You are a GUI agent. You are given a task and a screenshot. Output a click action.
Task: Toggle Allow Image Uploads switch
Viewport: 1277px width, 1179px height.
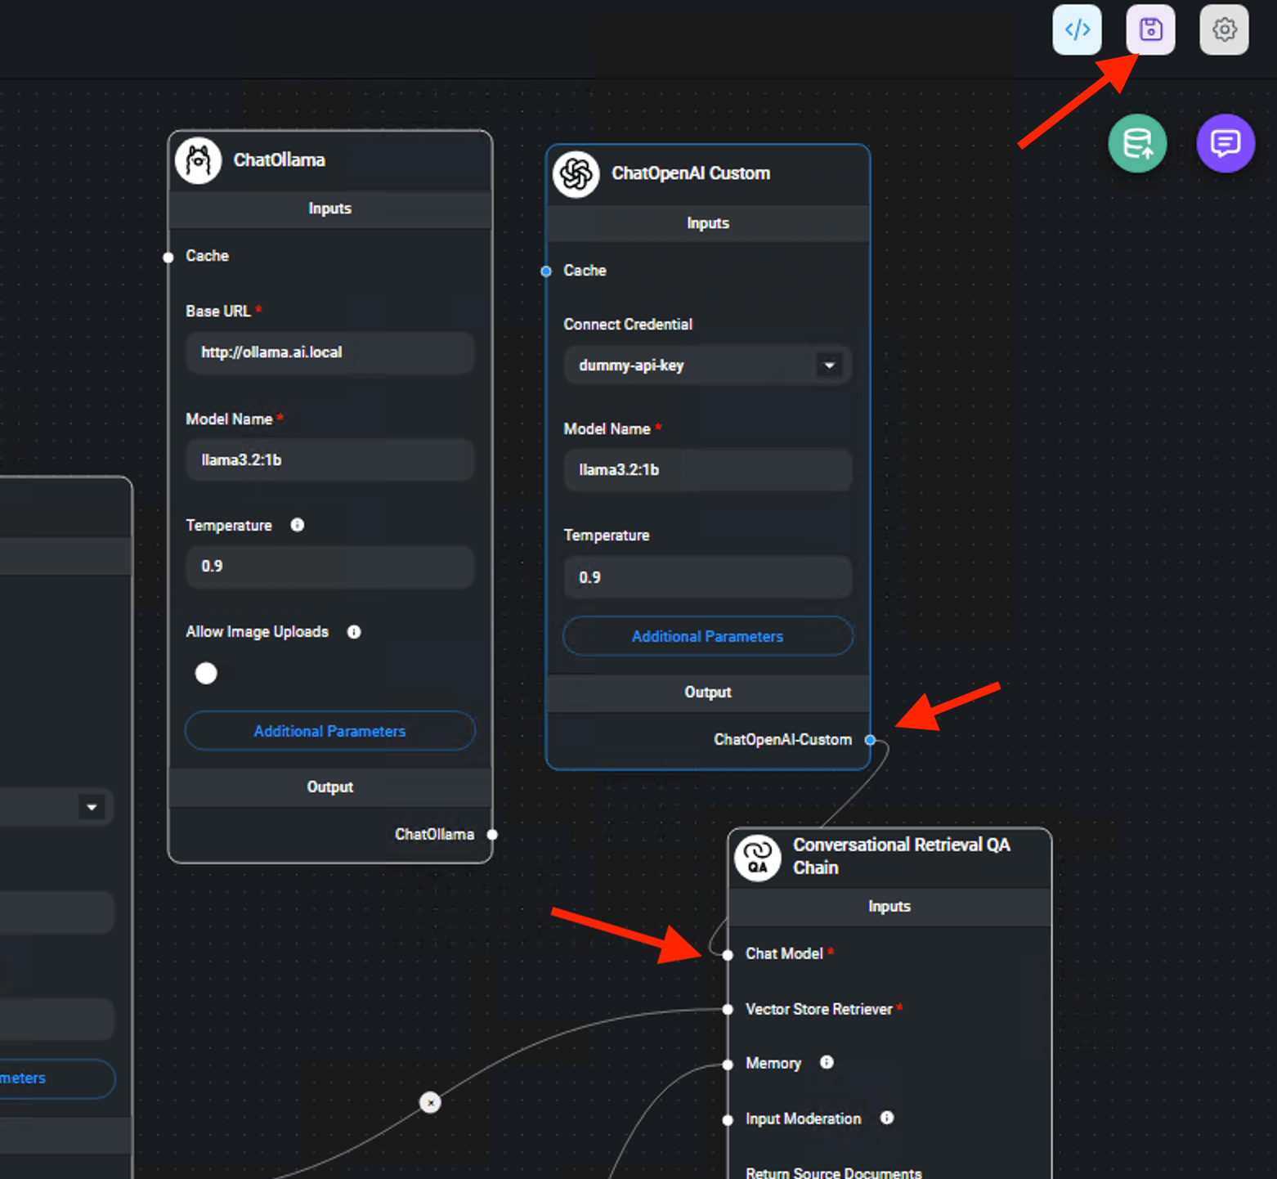[x=207, y=673]
